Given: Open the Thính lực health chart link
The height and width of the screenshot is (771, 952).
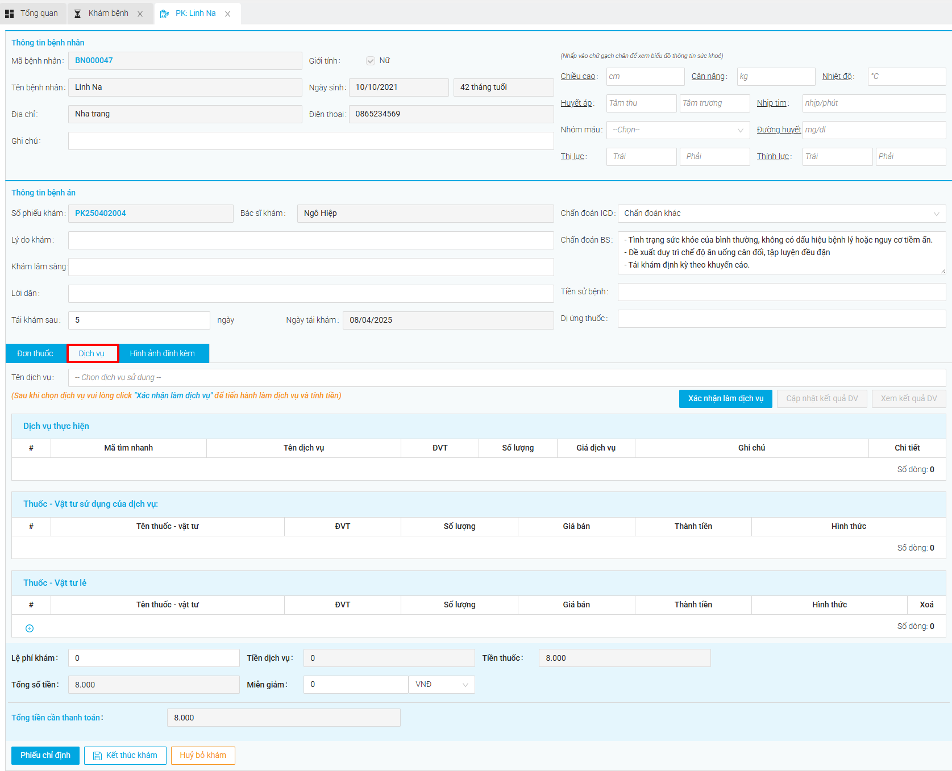Looking at the screenshot, I should pyautogui.click(x=773, y=157).
